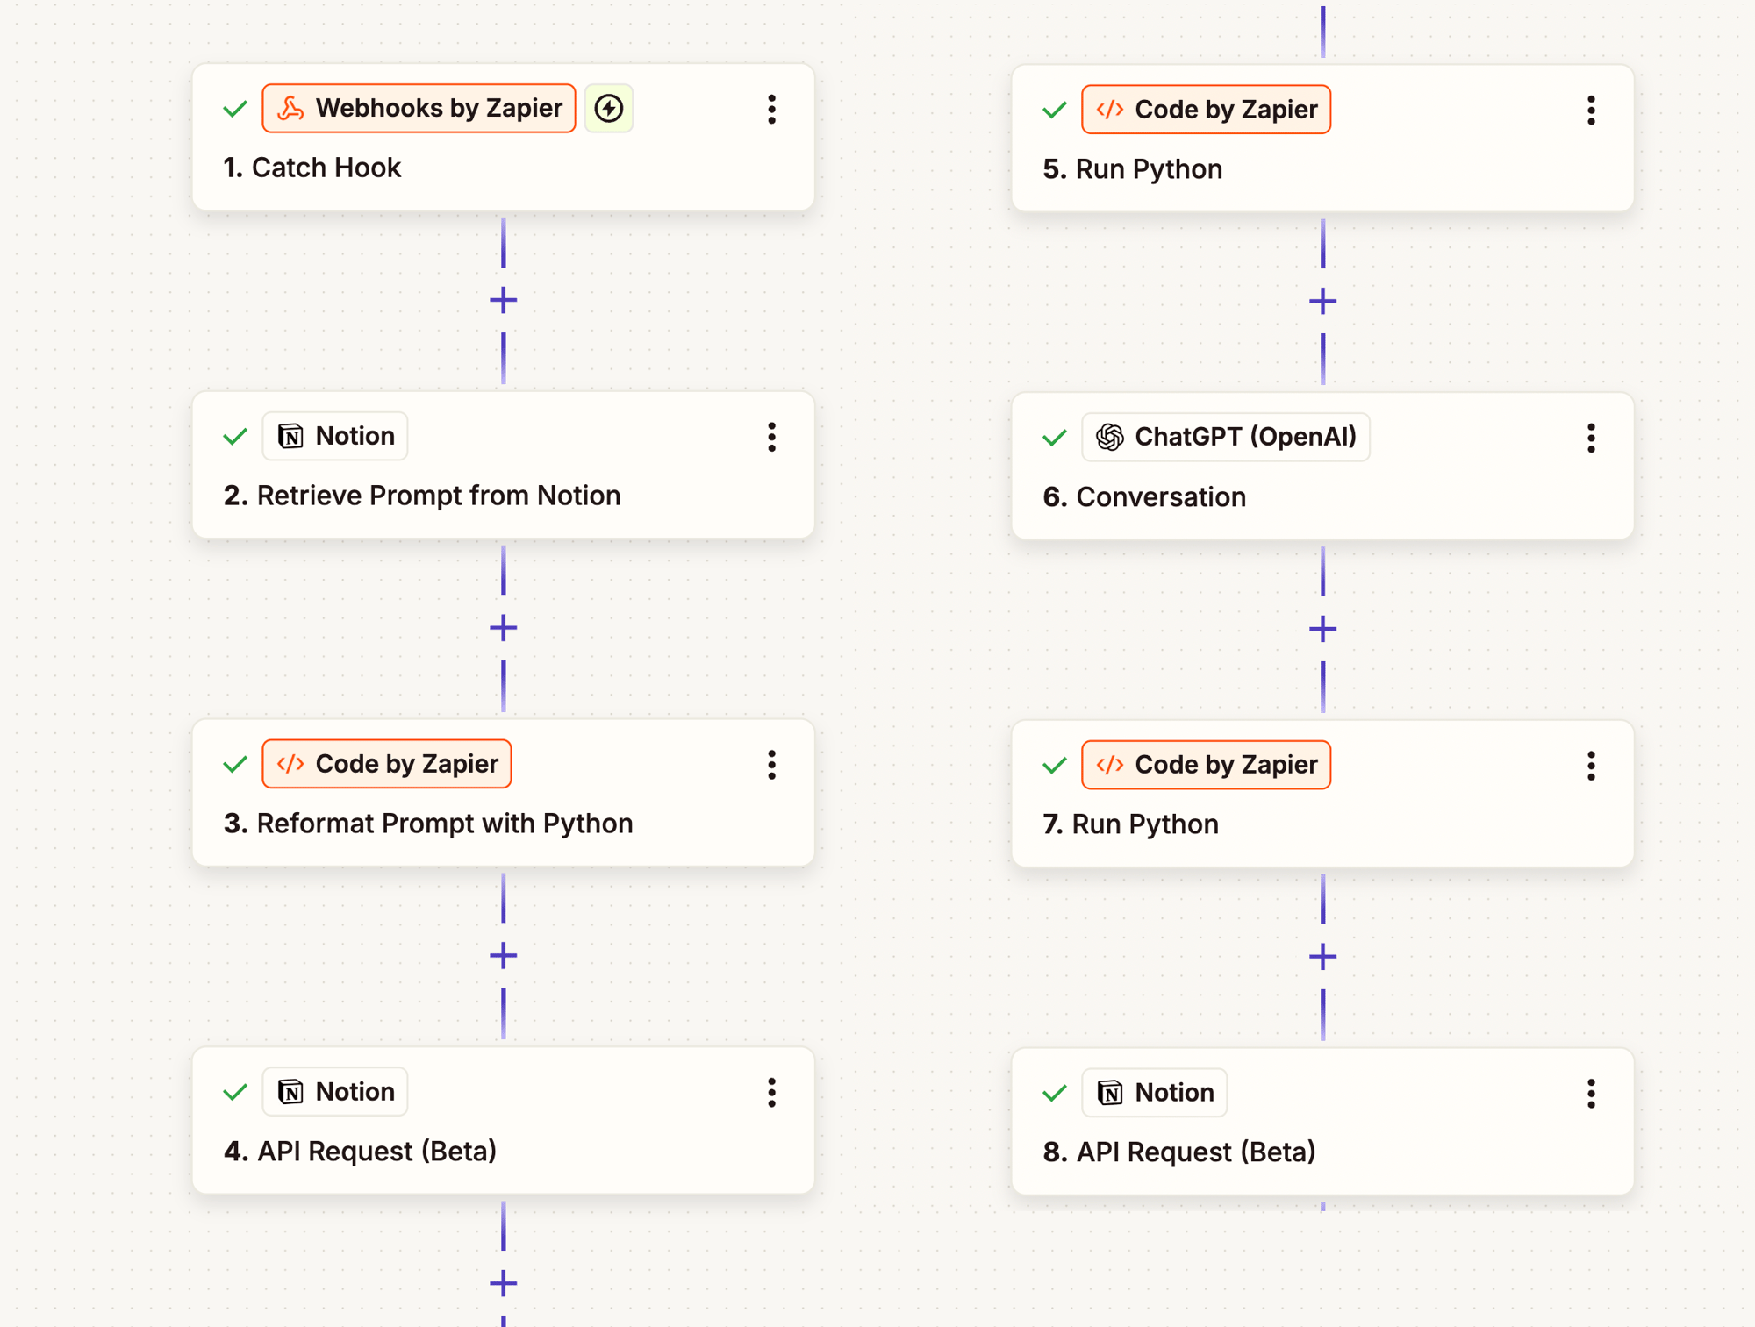Click the code icon on step 3
The width and height of the screenshot is (1755, 1327).
pos(290,764)
